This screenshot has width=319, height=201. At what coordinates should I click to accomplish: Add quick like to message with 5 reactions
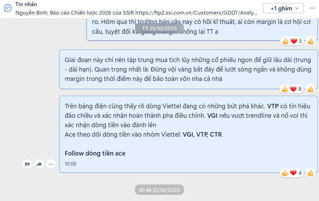coord(311,41)
